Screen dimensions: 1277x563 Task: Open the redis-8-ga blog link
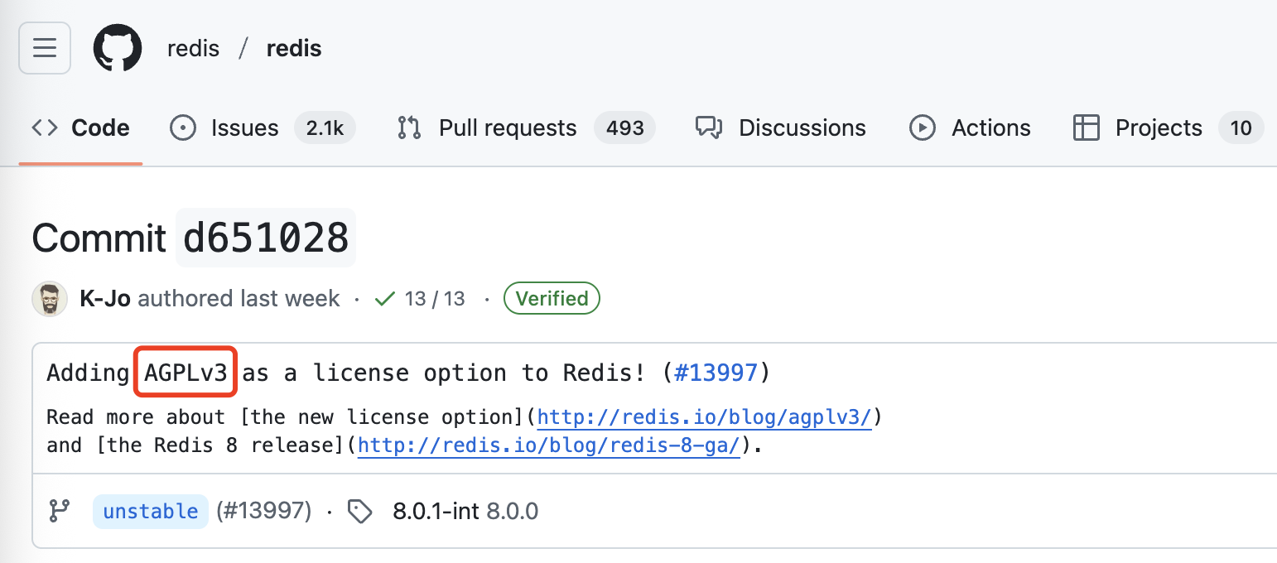coord(548,445)
